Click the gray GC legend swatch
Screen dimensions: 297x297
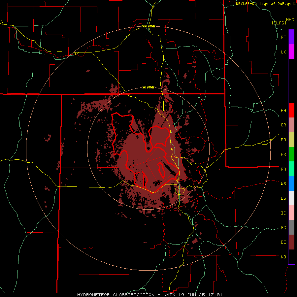click(x=291, y=227)
